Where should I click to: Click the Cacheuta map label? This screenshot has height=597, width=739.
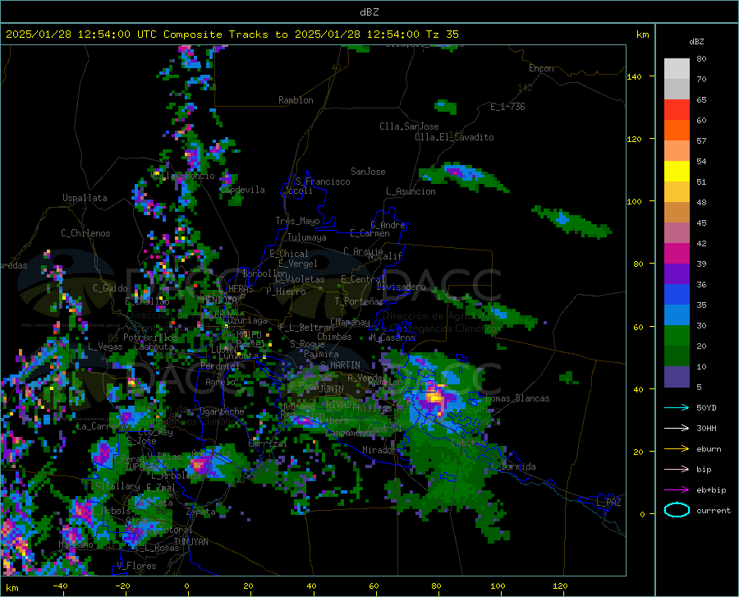[154, 347]
